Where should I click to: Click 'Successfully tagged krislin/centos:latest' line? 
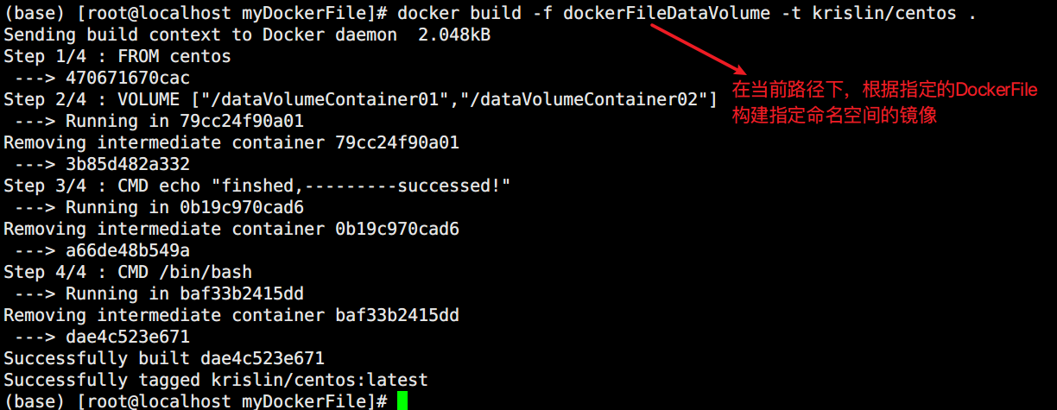(x=216, y=380)
